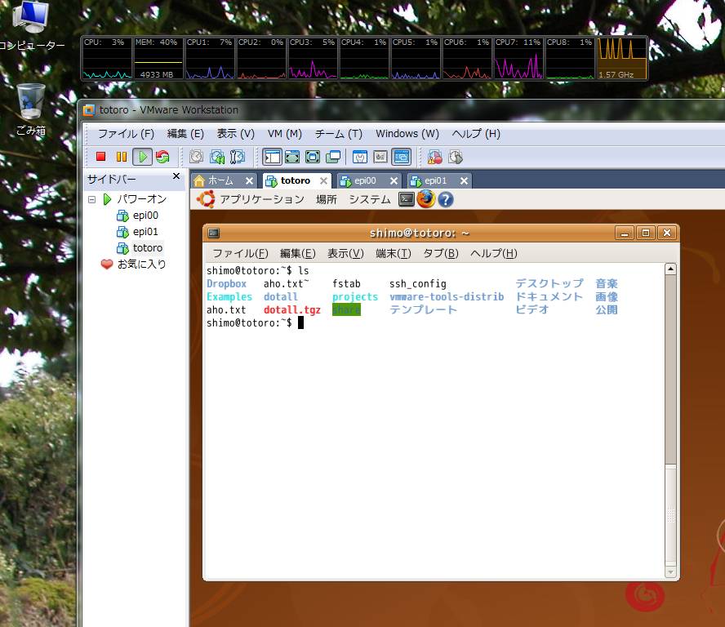Toggle the sidebar display toolbar button
725x627 pixels.
272,157
